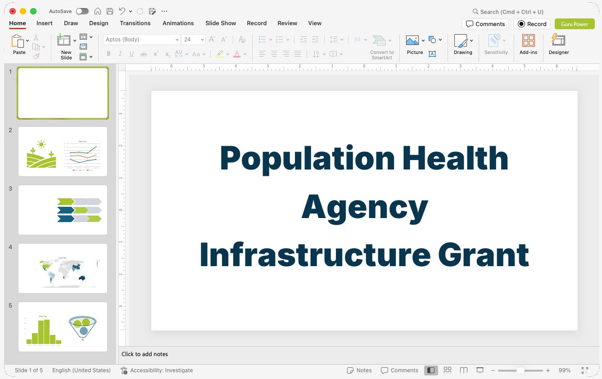Click the three-dots More commands icon

click(x=164, y=11)
